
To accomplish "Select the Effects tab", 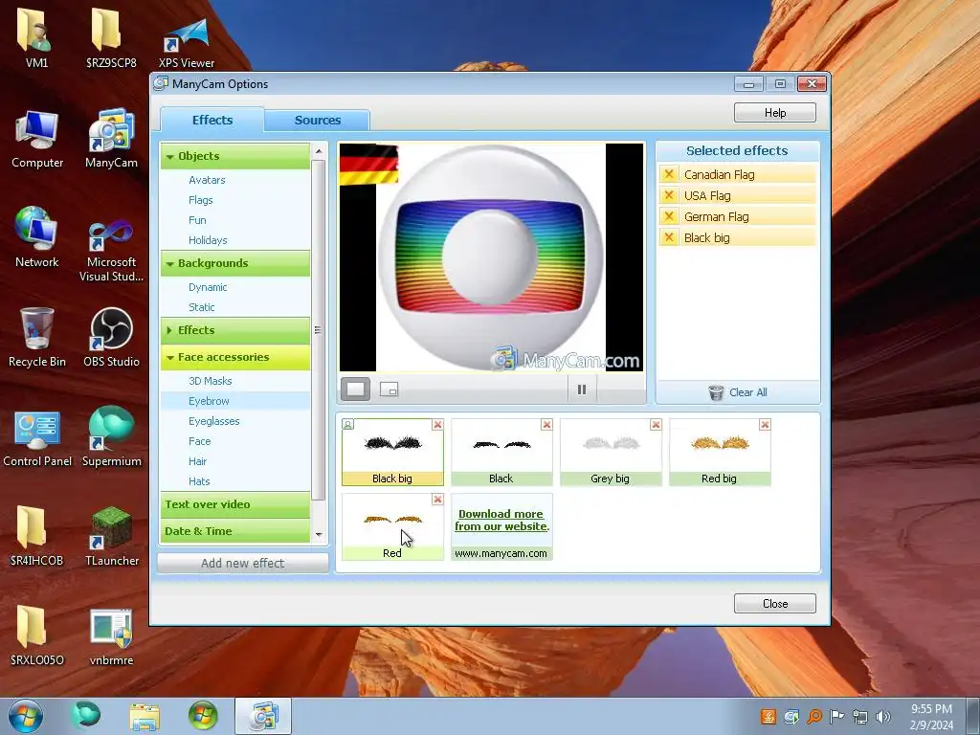I will [212, 120].
